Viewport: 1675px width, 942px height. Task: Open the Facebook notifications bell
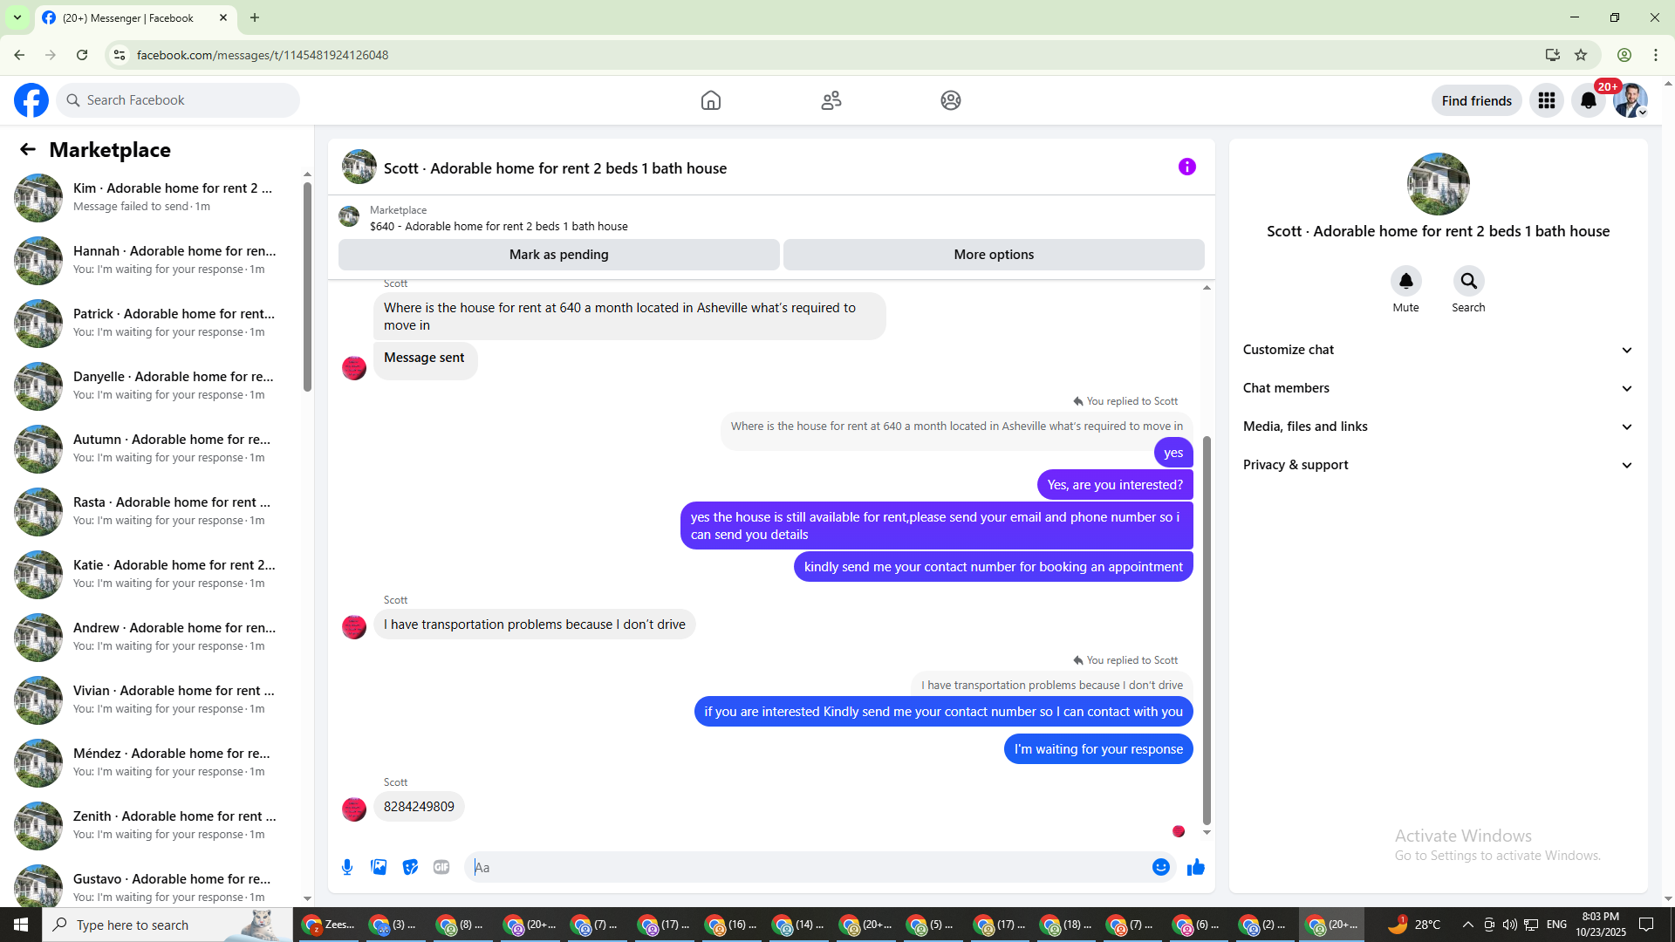(x=1588, y=100)
